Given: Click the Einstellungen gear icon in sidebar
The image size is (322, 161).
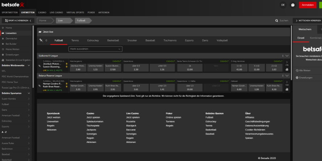Looking at the screenshot, I should [3, 55].
